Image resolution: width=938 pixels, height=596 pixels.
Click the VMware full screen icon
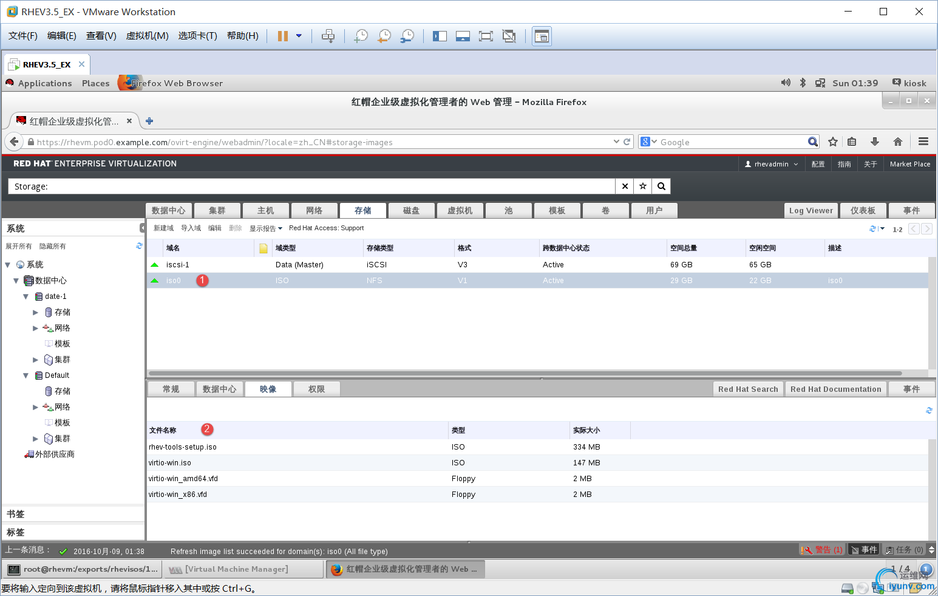click(486, 36)
